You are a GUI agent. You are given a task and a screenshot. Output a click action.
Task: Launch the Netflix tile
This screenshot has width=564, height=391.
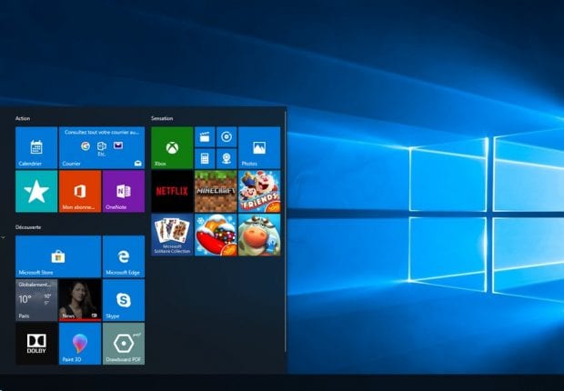click(x=172, y=191)
